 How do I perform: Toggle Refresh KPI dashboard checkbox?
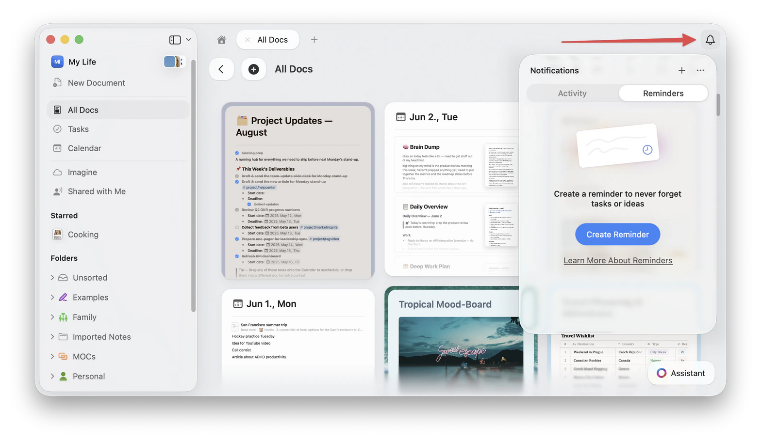237,256
